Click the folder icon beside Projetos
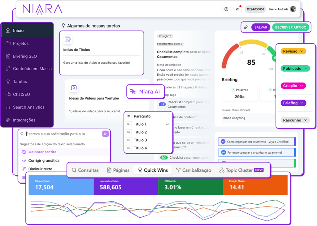 [8, 43]
